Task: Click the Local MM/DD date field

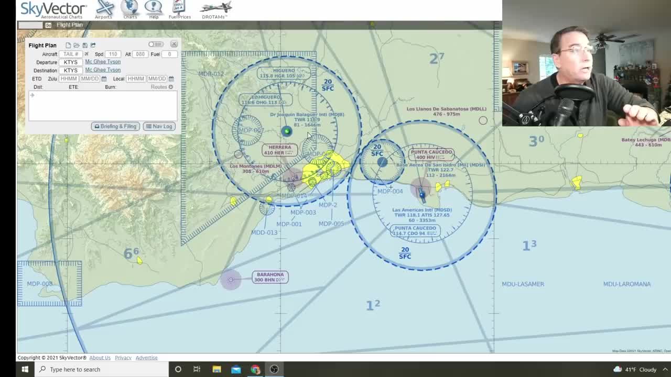Action: (x=157, y=79)
